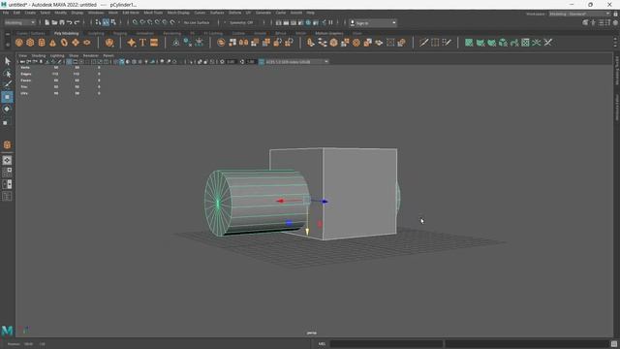Open the Help menu
620x349 pixels.
pos(310,13)
